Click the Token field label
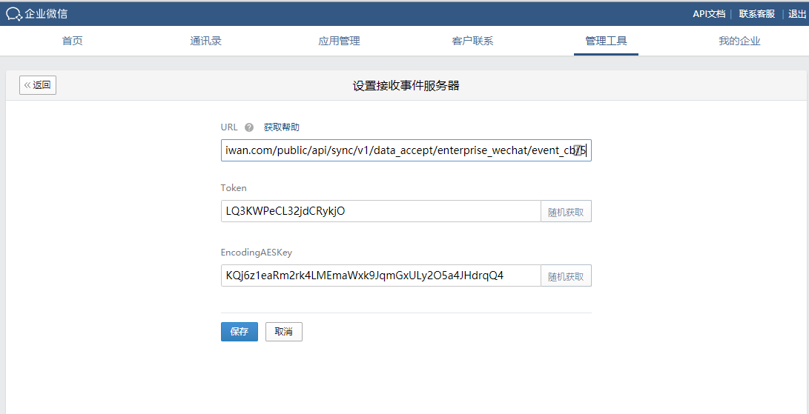The width and height of the screenshot is (809, 414). pyautogui.click(x=233, y=188)
